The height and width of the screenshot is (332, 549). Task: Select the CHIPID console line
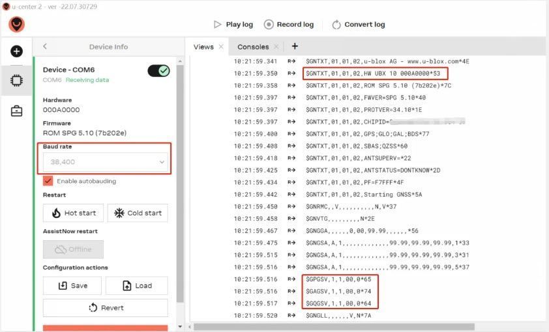(x=385, y=122)
